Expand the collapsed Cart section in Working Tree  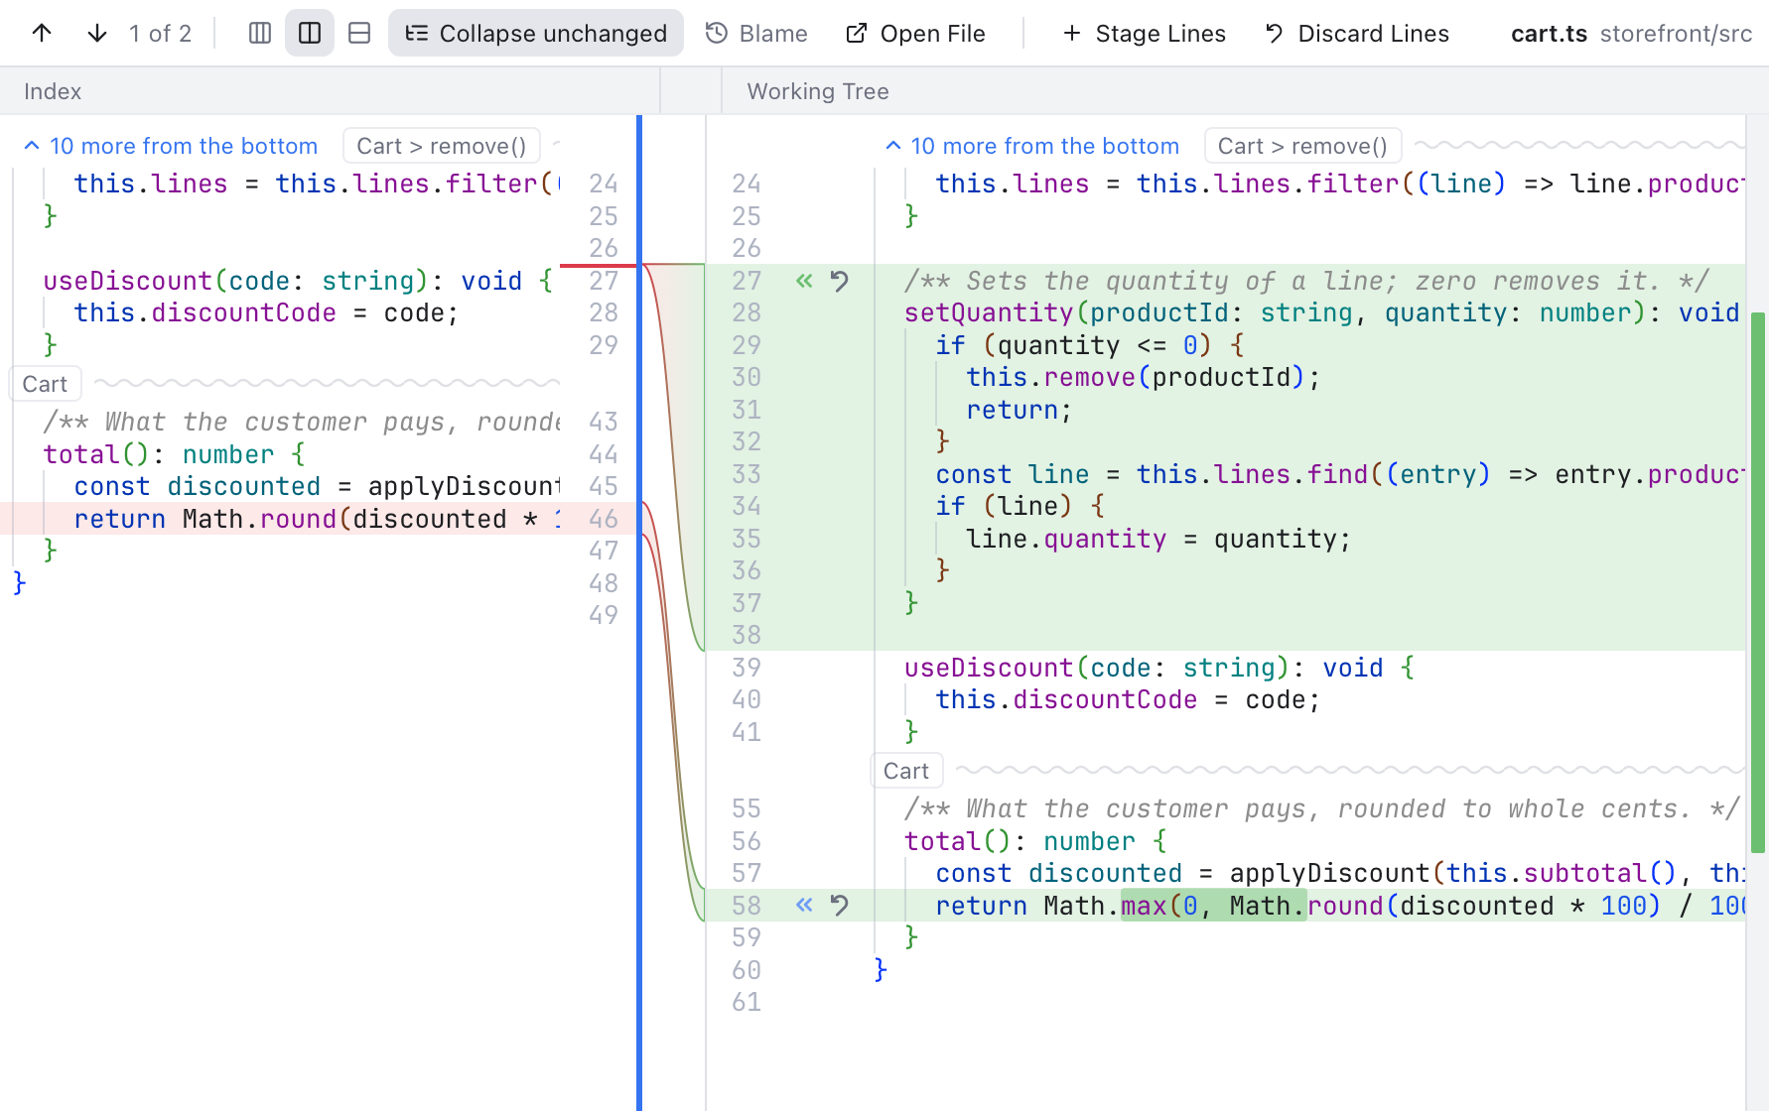[x=906, y=771]
